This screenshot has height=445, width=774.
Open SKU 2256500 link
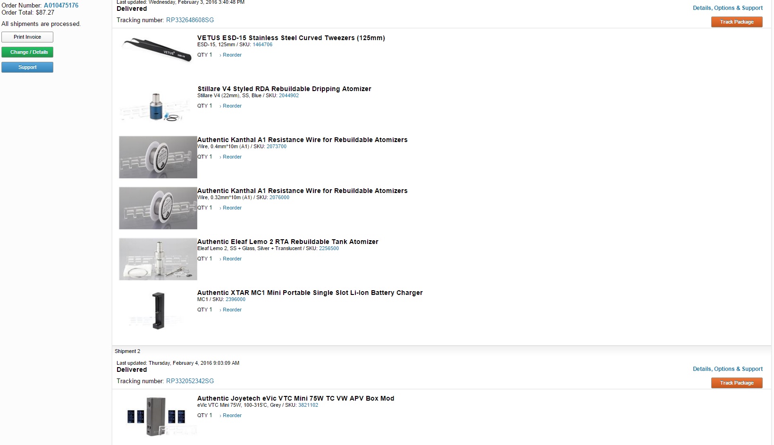click(329, 248)
